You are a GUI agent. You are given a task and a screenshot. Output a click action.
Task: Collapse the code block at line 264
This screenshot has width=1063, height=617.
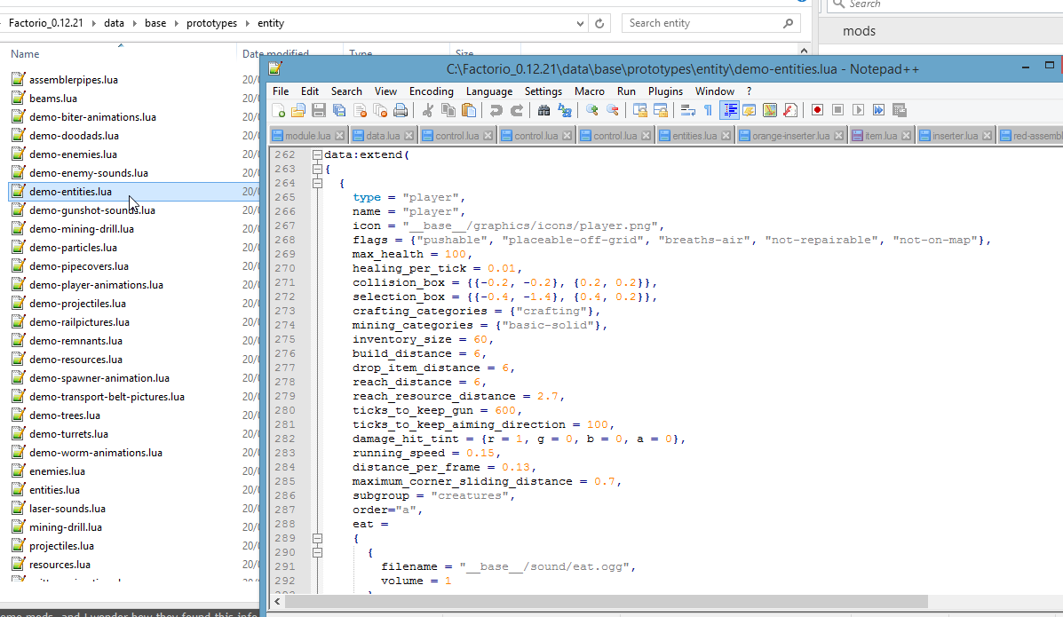[317, 183]
